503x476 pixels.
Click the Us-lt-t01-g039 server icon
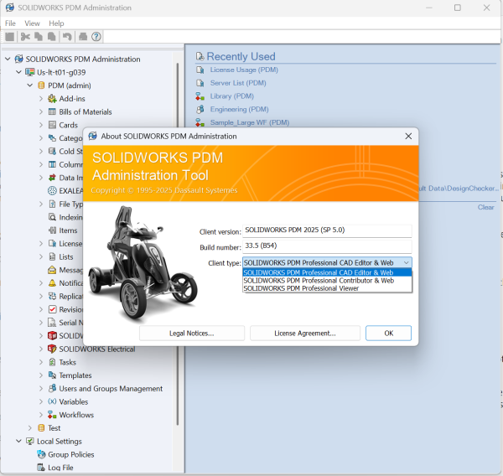coord(30,72)
